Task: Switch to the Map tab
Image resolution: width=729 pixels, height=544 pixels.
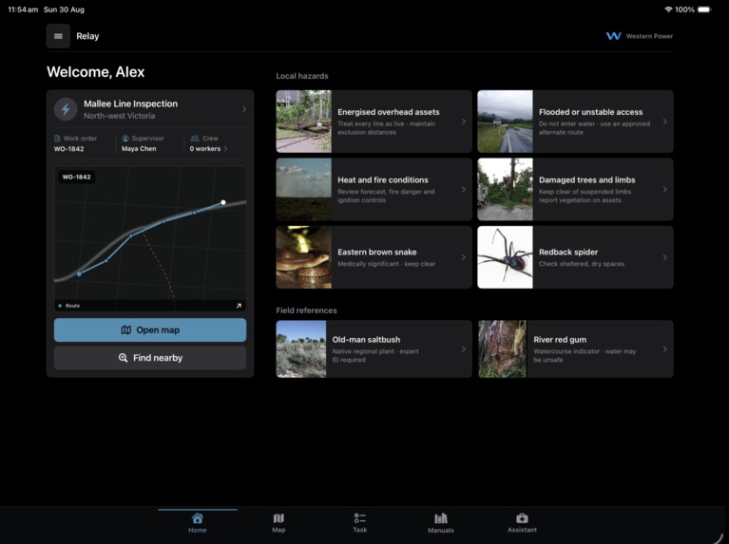Action: click(x=278, y=522)
